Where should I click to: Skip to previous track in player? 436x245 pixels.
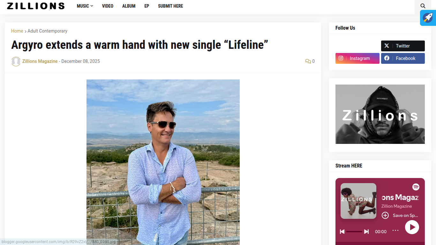pyautogui.click(x=342, y=232)
